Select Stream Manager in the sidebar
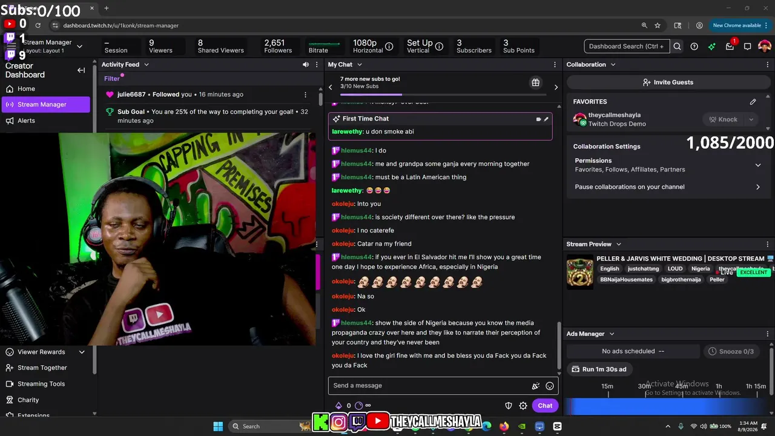The image size is (775, 436). point(45,104)
